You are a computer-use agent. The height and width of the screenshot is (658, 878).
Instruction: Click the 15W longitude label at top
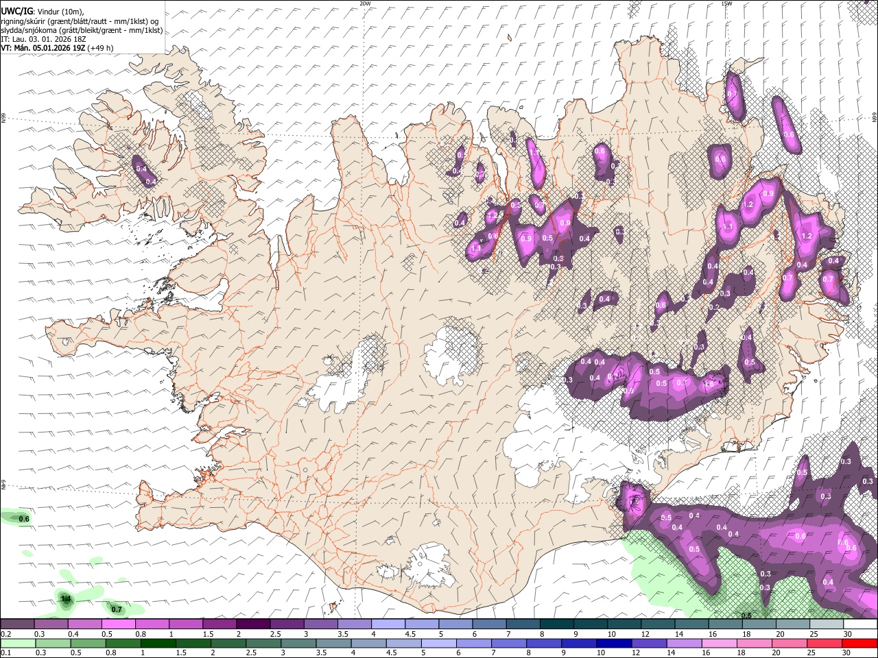727,3
